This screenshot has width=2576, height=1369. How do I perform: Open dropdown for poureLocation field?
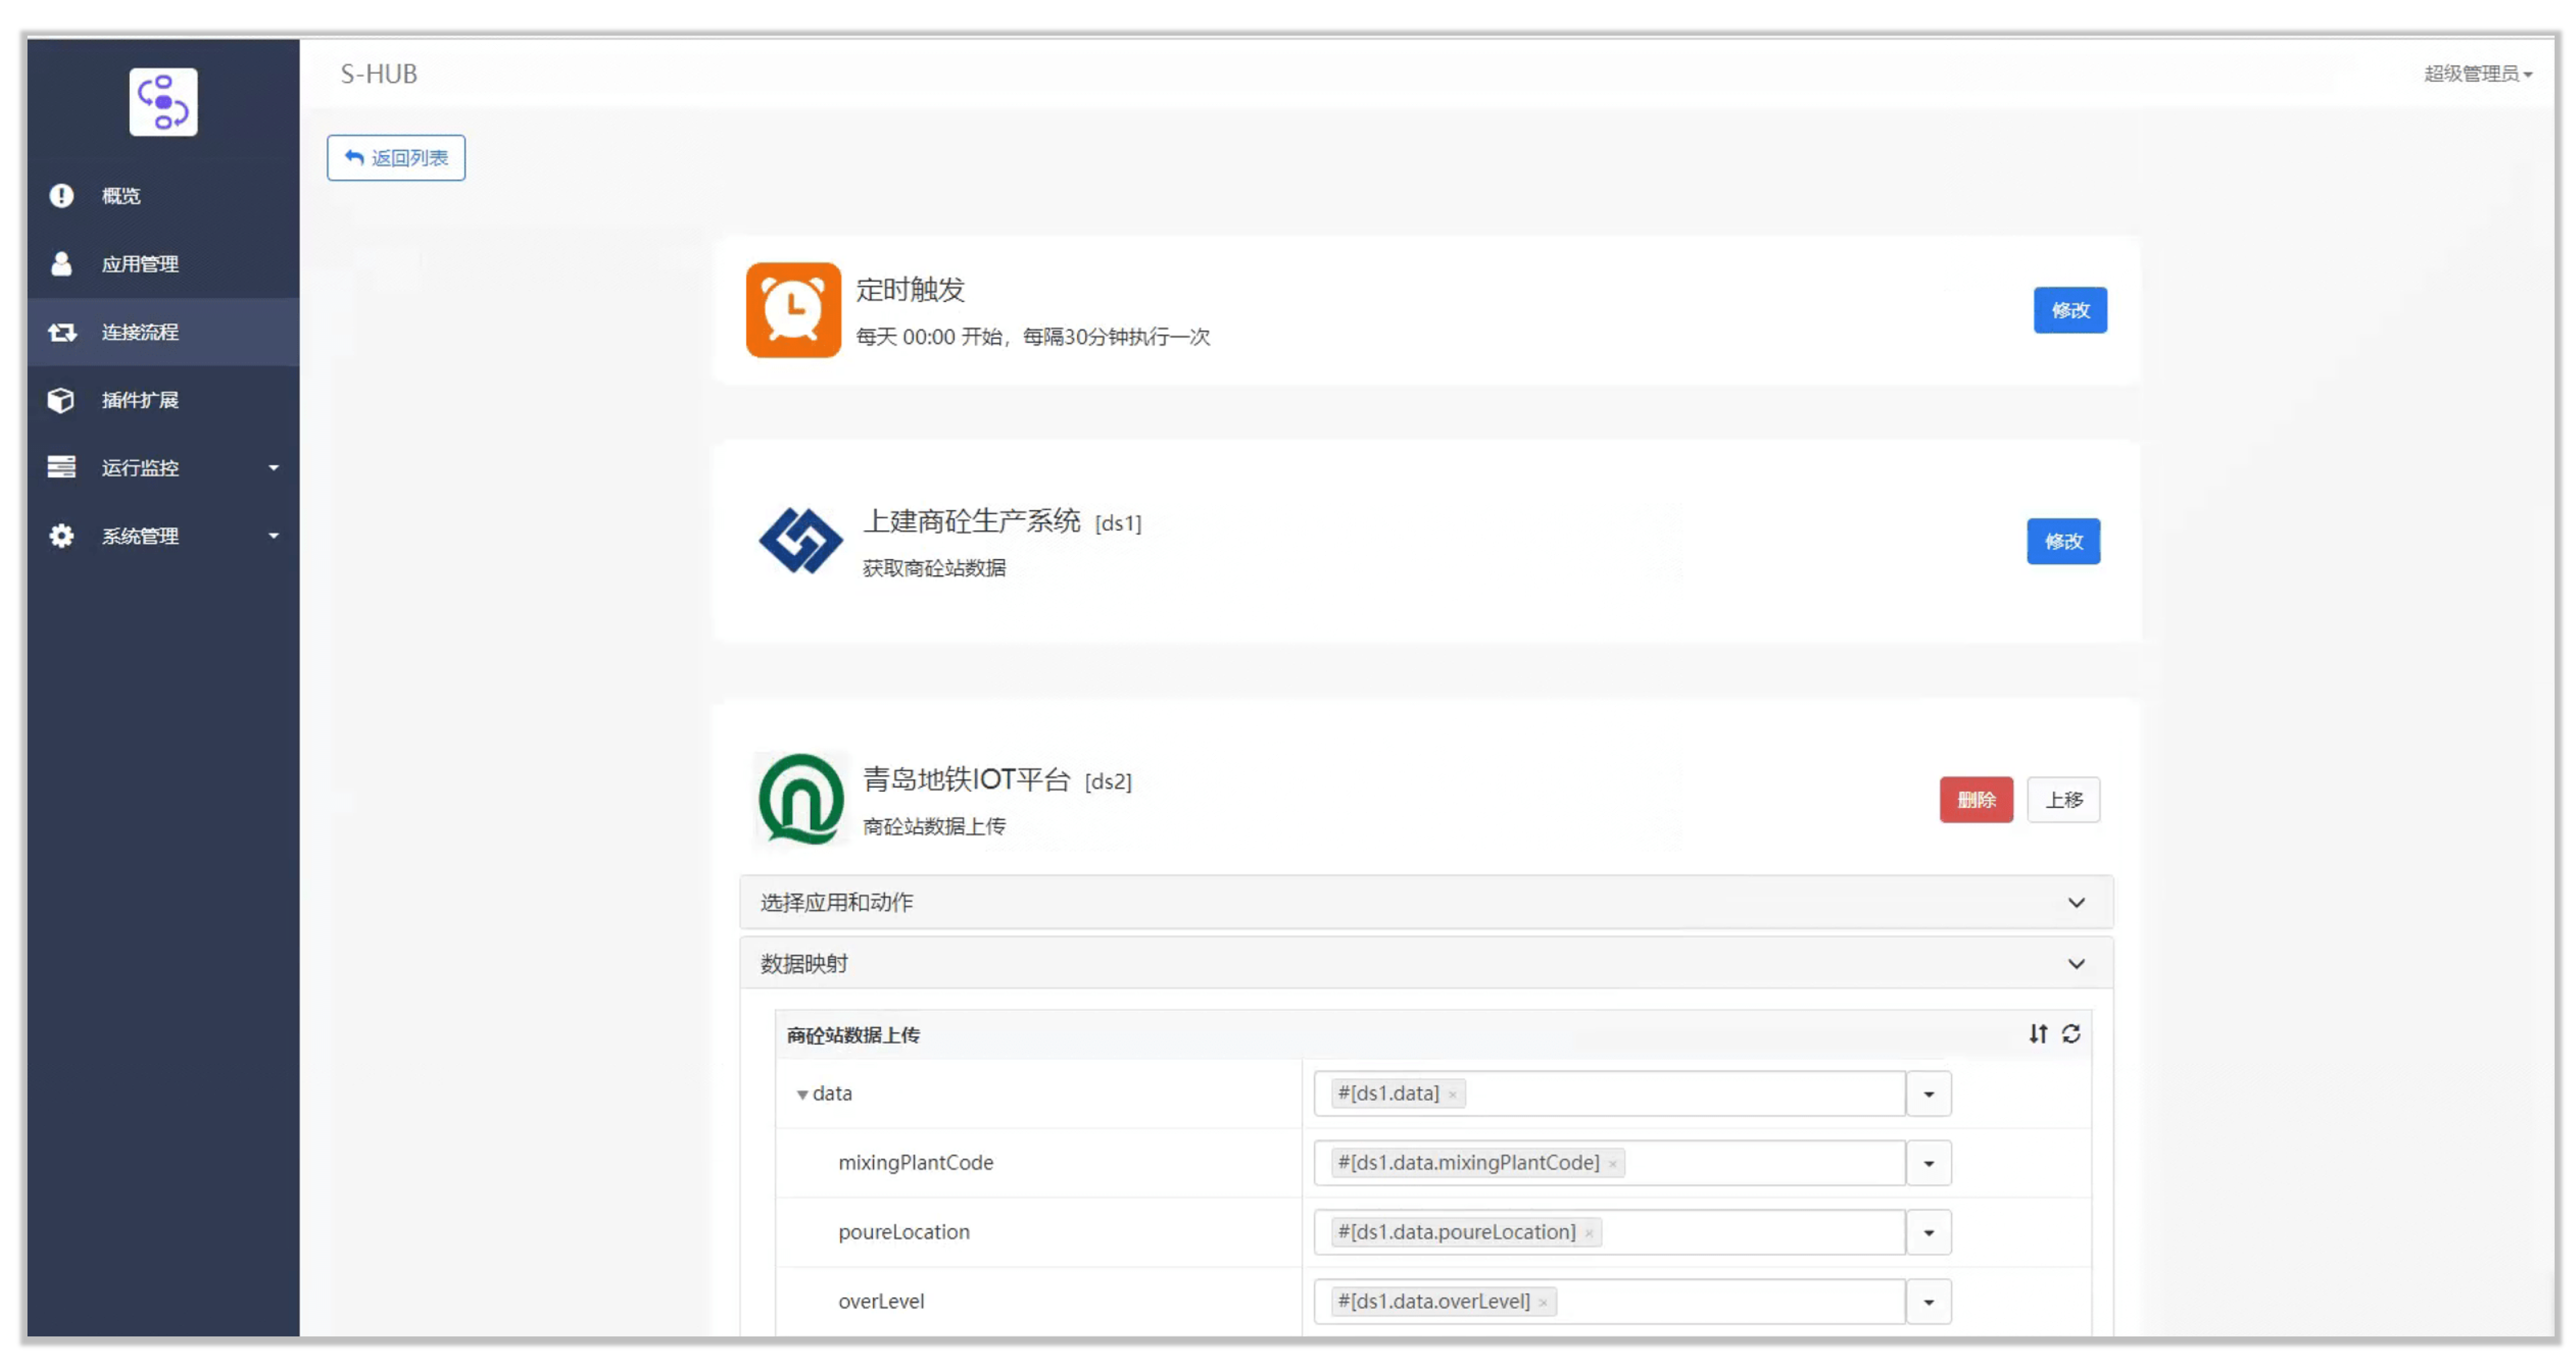point(1928,1232)
